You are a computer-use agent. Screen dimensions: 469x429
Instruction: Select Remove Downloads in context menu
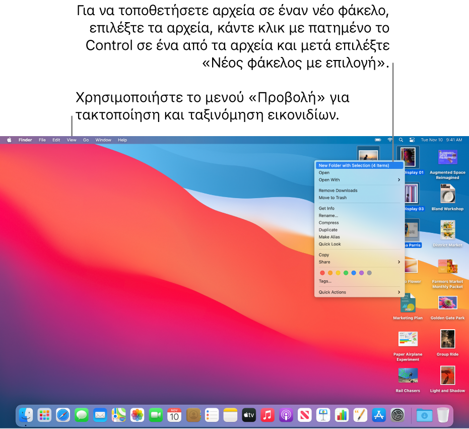[x=359, y=191]
